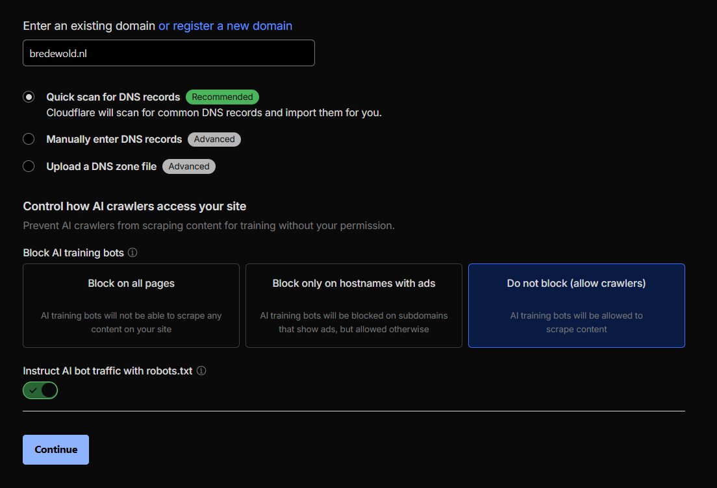Choose Block only on hostnames with ads
The width and height of the screenshot is (717, 488).
point(353,305)
